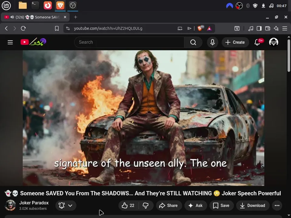
Task: Open a new browser tab
Action: point(75,17)
